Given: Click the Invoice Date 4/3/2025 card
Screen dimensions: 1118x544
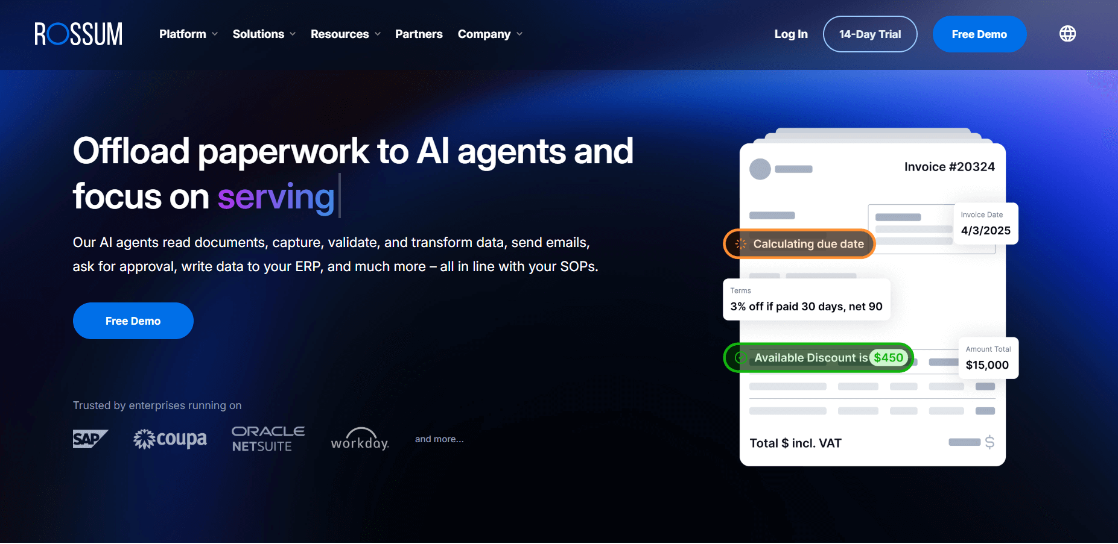Looking at the screenshot, I should [985, 224].
